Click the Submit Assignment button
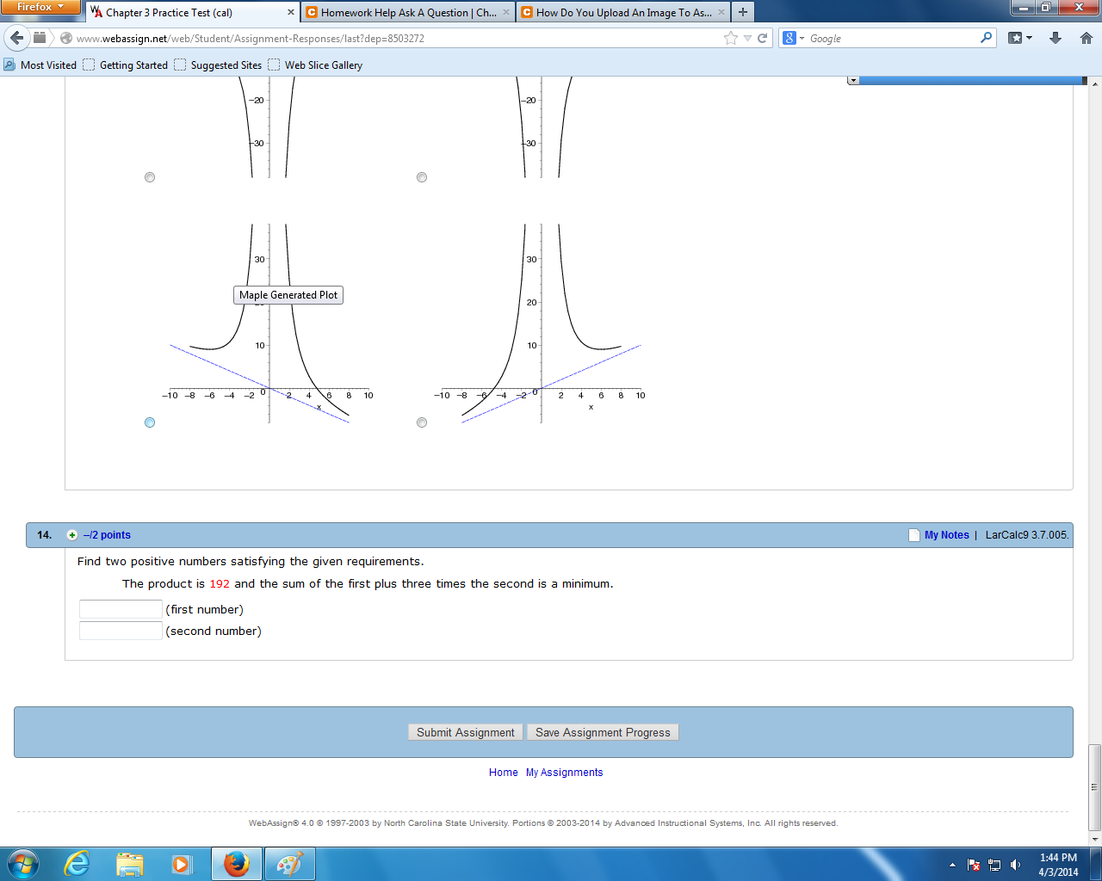Image resolution: width=1102 pixels, height=881 pixels. point(465,732)
